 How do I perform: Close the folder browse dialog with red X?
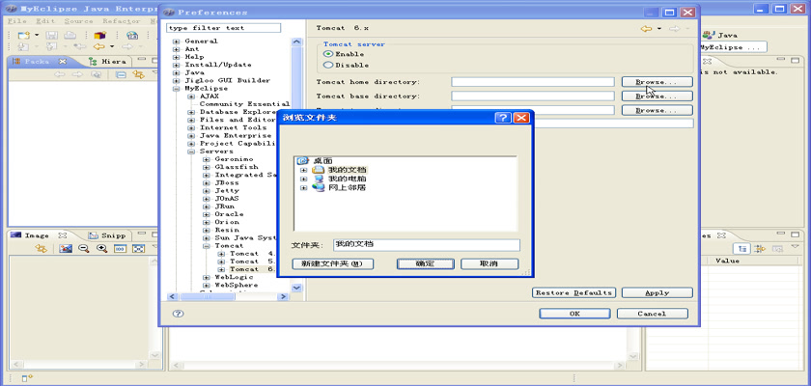point(521,118)
